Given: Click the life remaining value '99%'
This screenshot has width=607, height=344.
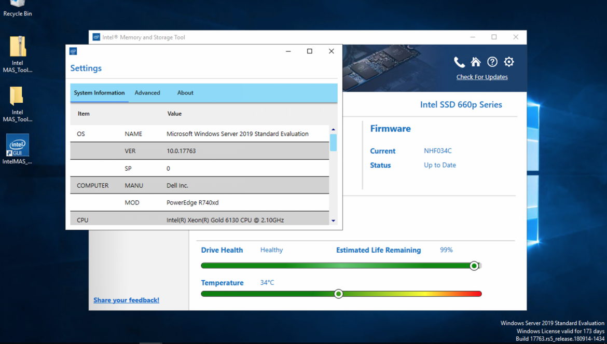Looking at the screenshot, I should 446,250.
